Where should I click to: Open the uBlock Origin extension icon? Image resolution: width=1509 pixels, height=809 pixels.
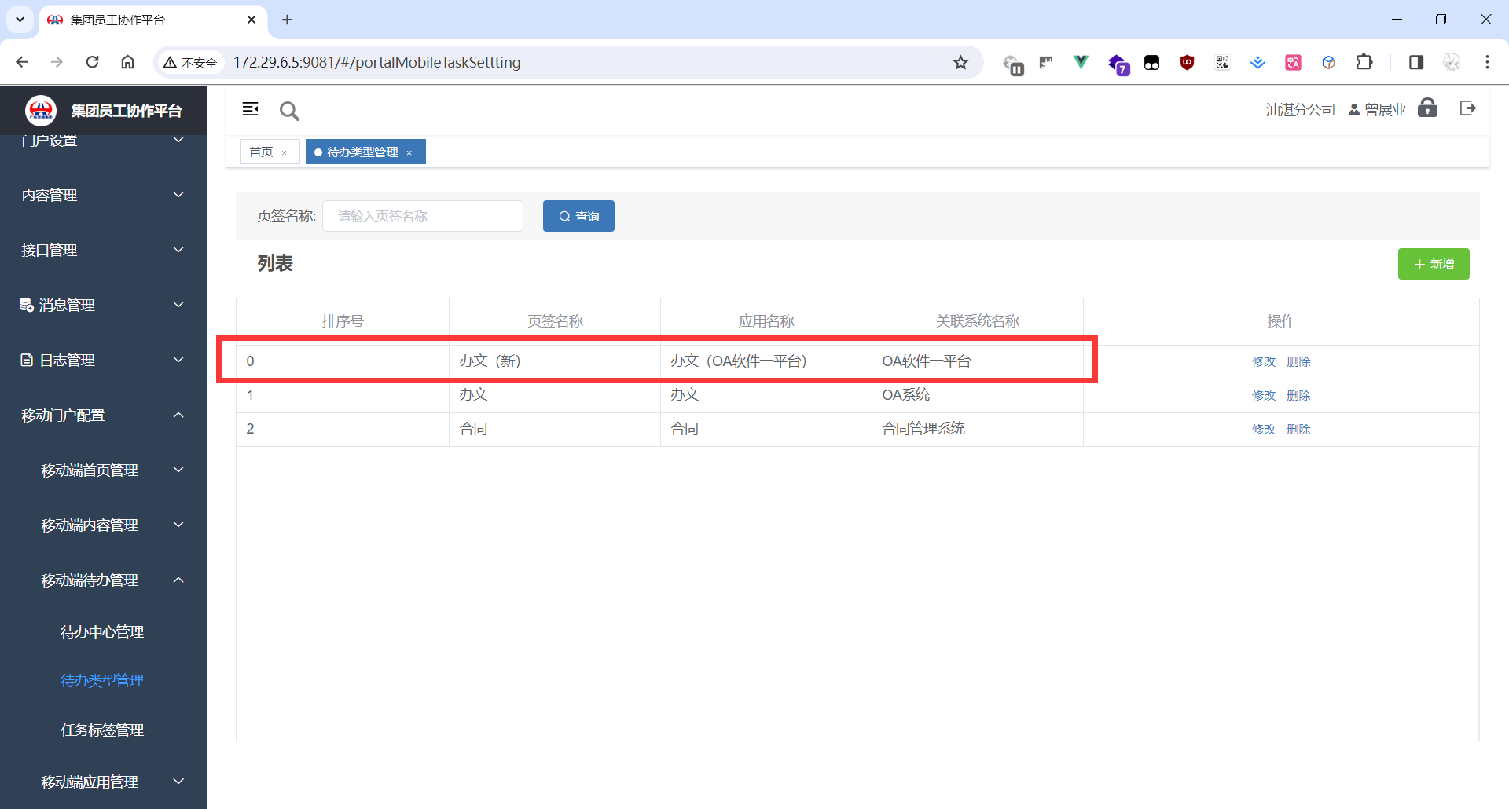point(1187,62)
